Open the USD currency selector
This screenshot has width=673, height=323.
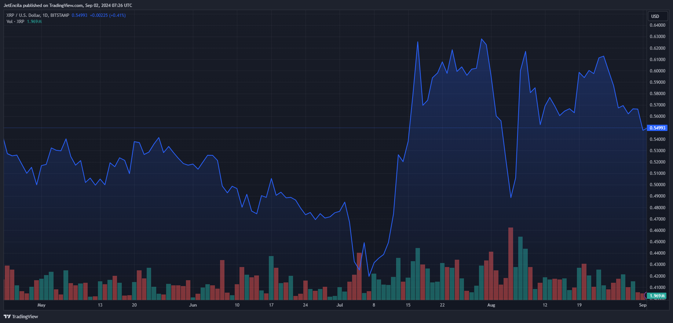click(x=655, y=16)
